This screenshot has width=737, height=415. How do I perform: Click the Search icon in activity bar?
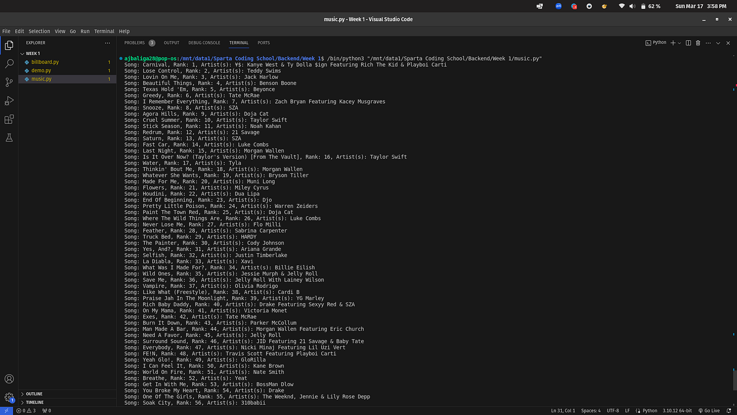pyautogui.click(x=9, y=64)
